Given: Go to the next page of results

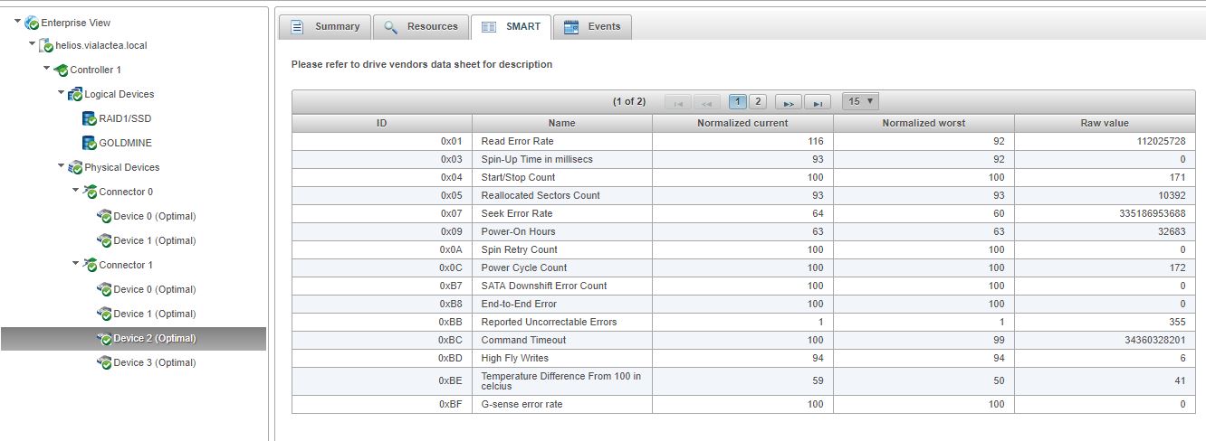Looking at the screenshot, I should click(x=789, y=102).
